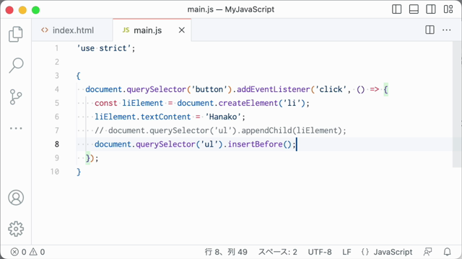Click 'textContent' on line 6

(165, 117)
